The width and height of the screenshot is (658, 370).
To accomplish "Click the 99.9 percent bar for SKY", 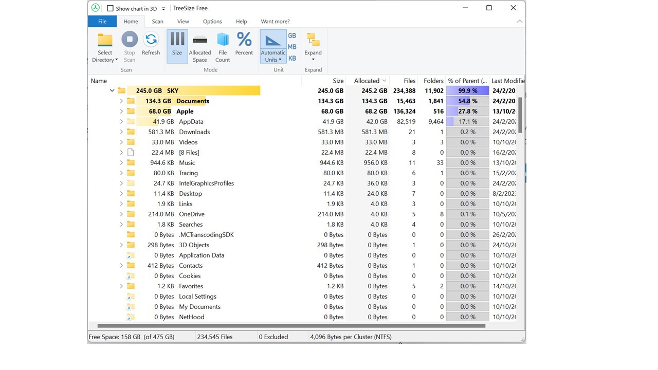I will [x=467, y=90].
